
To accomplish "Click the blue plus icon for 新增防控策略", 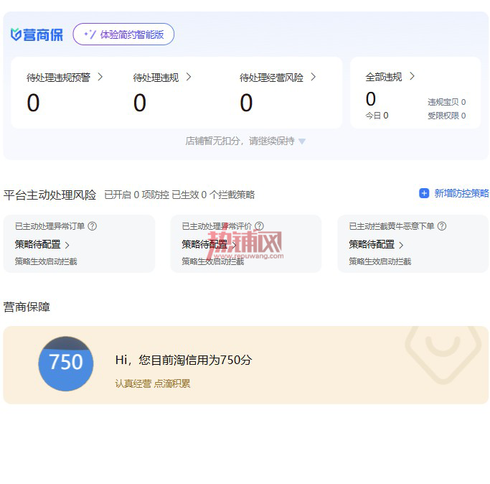I will (424, 193).
